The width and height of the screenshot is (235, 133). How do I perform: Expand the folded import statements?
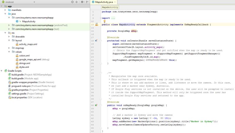click(101, 18)
